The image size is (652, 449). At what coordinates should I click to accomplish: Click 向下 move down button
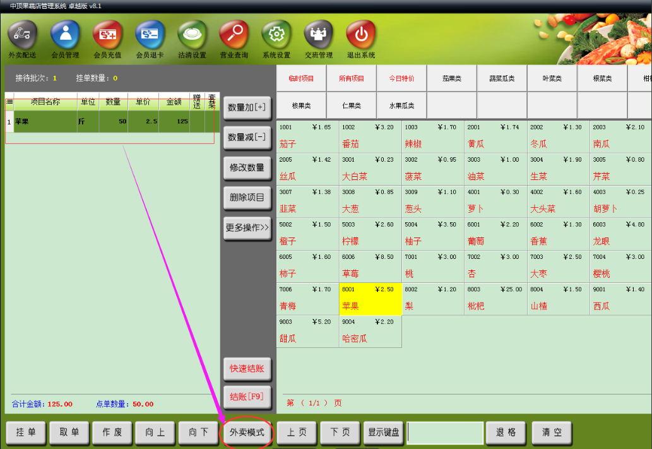[198, 433]
